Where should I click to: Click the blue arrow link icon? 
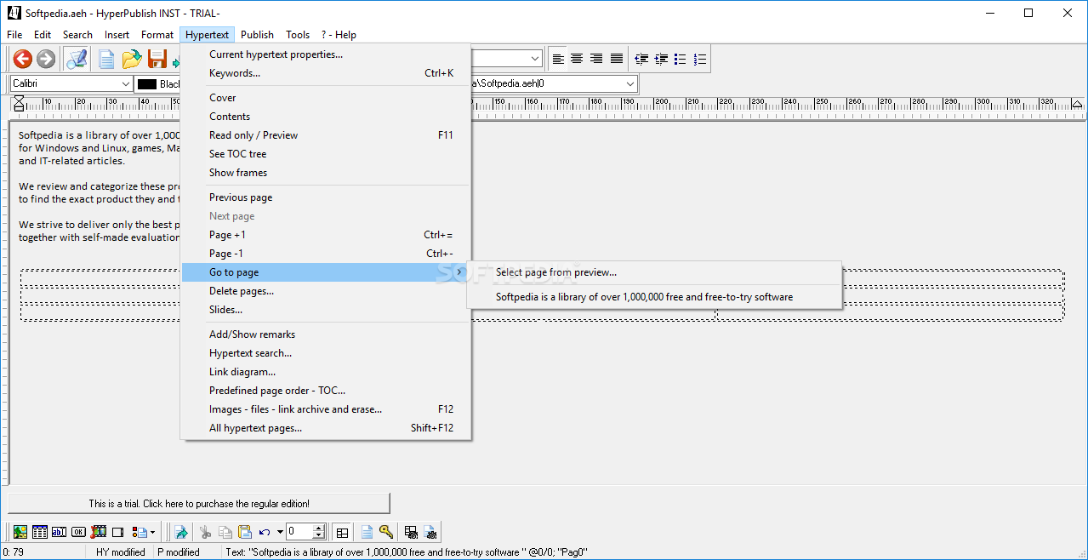[181, 532]
